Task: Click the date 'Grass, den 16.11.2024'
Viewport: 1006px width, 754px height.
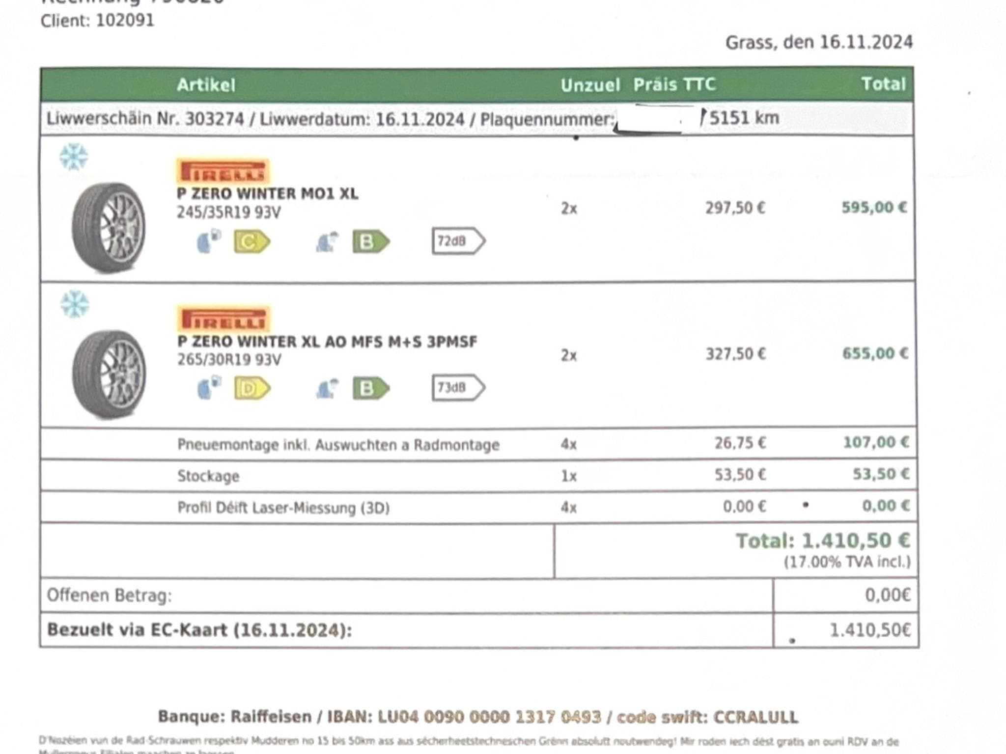Action: 819,42
